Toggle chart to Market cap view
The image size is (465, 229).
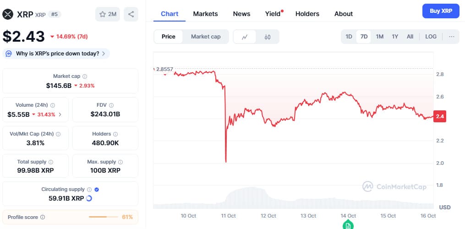[206, 37]
